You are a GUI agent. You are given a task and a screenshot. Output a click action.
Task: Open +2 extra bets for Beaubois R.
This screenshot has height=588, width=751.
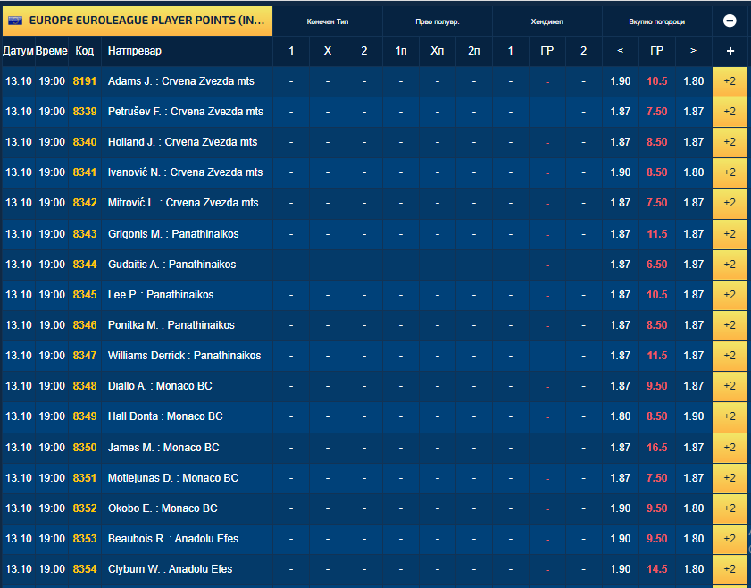pos(730,539)
